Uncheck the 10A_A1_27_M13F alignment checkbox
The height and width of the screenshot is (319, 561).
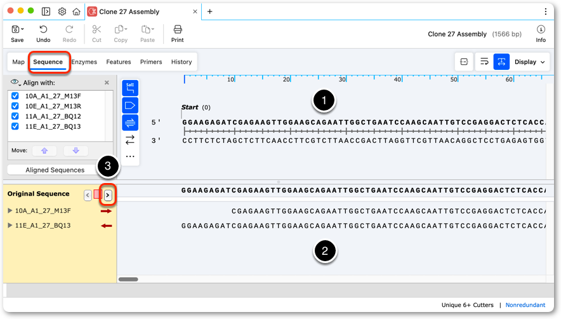[x=15, y=96]
